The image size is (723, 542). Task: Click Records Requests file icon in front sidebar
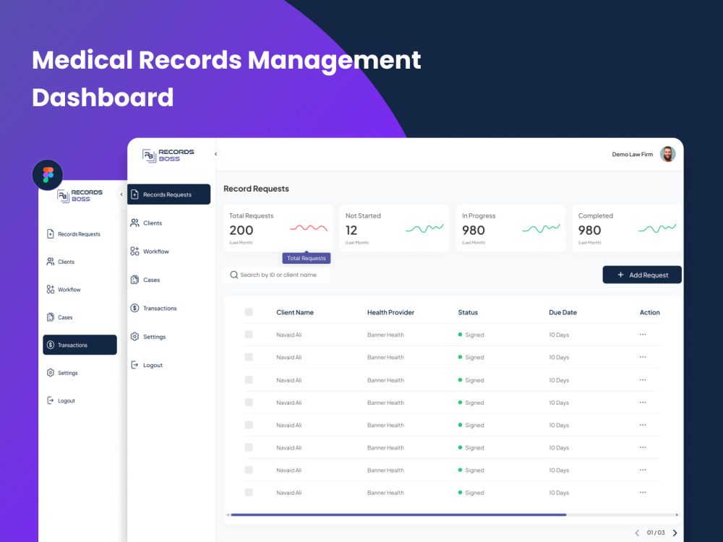pos(134,194)
